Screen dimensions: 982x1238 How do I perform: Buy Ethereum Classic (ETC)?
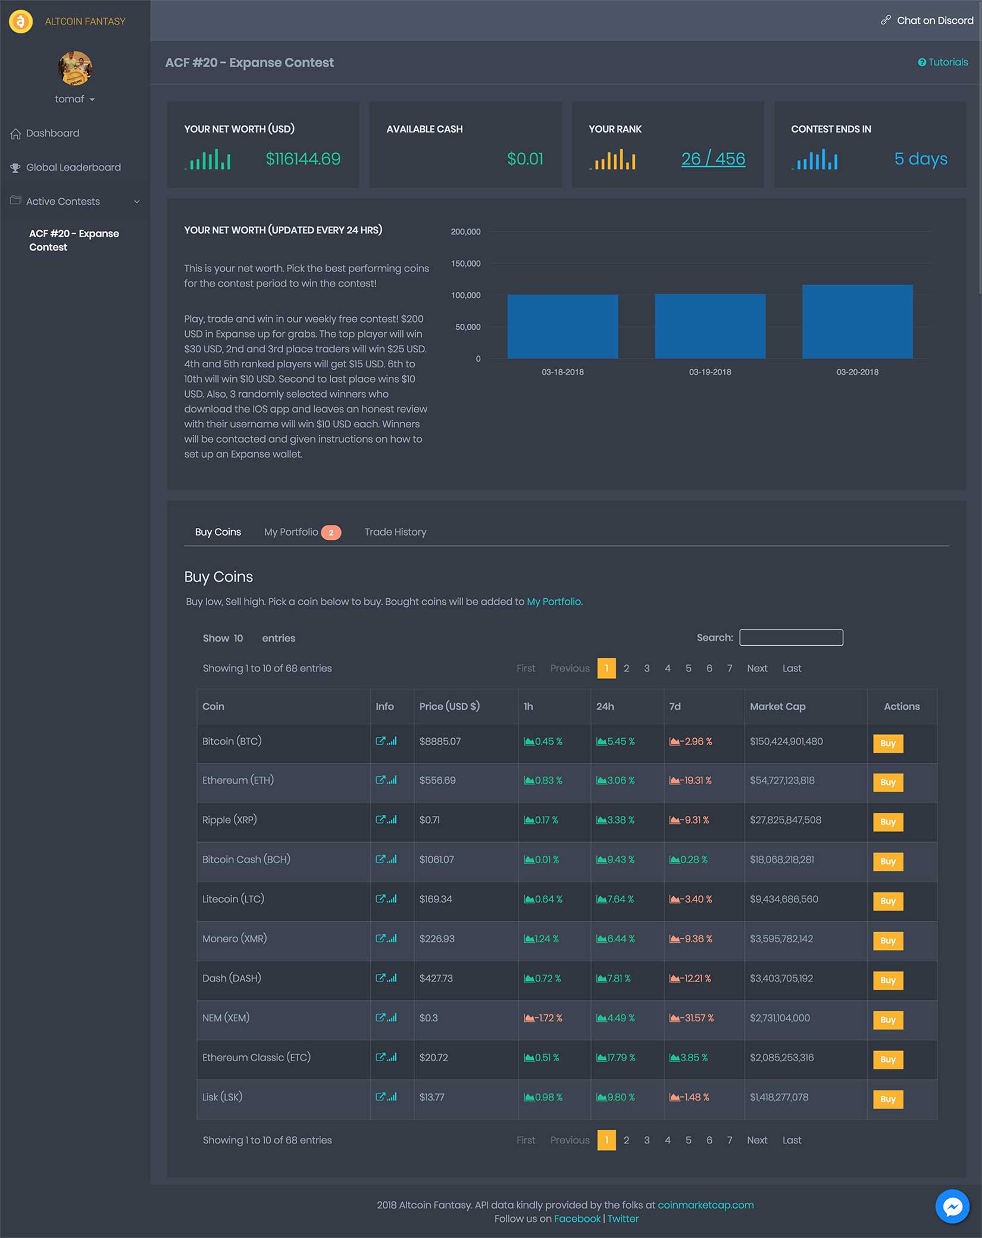coord(888,1060)
